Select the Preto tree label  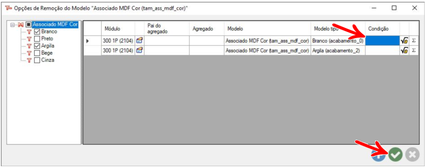[47, 39]
